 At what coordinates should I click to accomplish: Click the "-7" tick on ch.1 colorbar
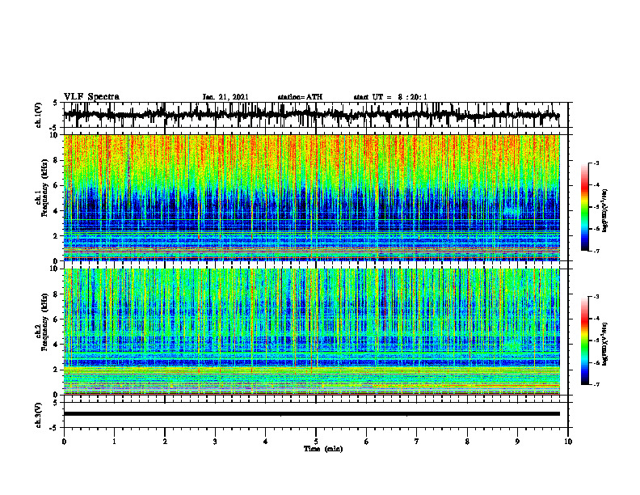point(596,251)
